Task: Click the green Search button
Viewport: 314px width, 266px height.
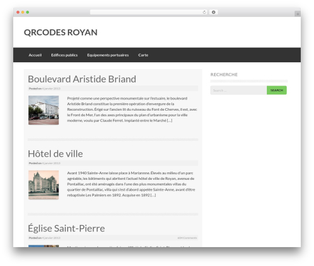Action: [x=277, y=90]
